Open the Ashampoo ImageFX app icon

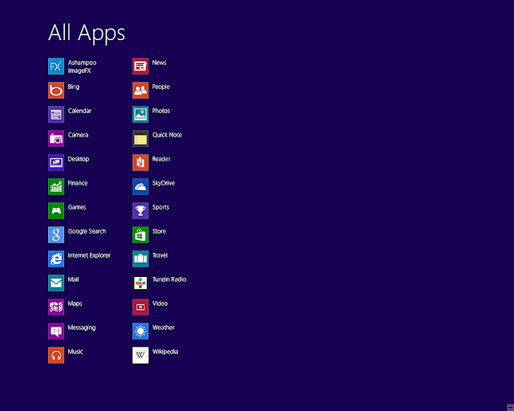click(x=56, y=66)
